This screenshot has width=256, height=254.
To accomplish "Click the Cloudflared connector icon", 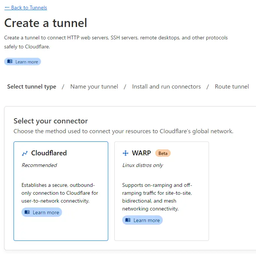I will pyautogui.click(x=25, y=153).
